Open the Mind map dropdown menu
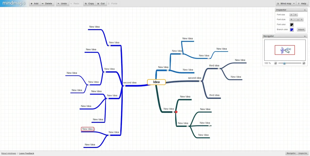Viewport: 310px width, 156px height. point(286,4)
